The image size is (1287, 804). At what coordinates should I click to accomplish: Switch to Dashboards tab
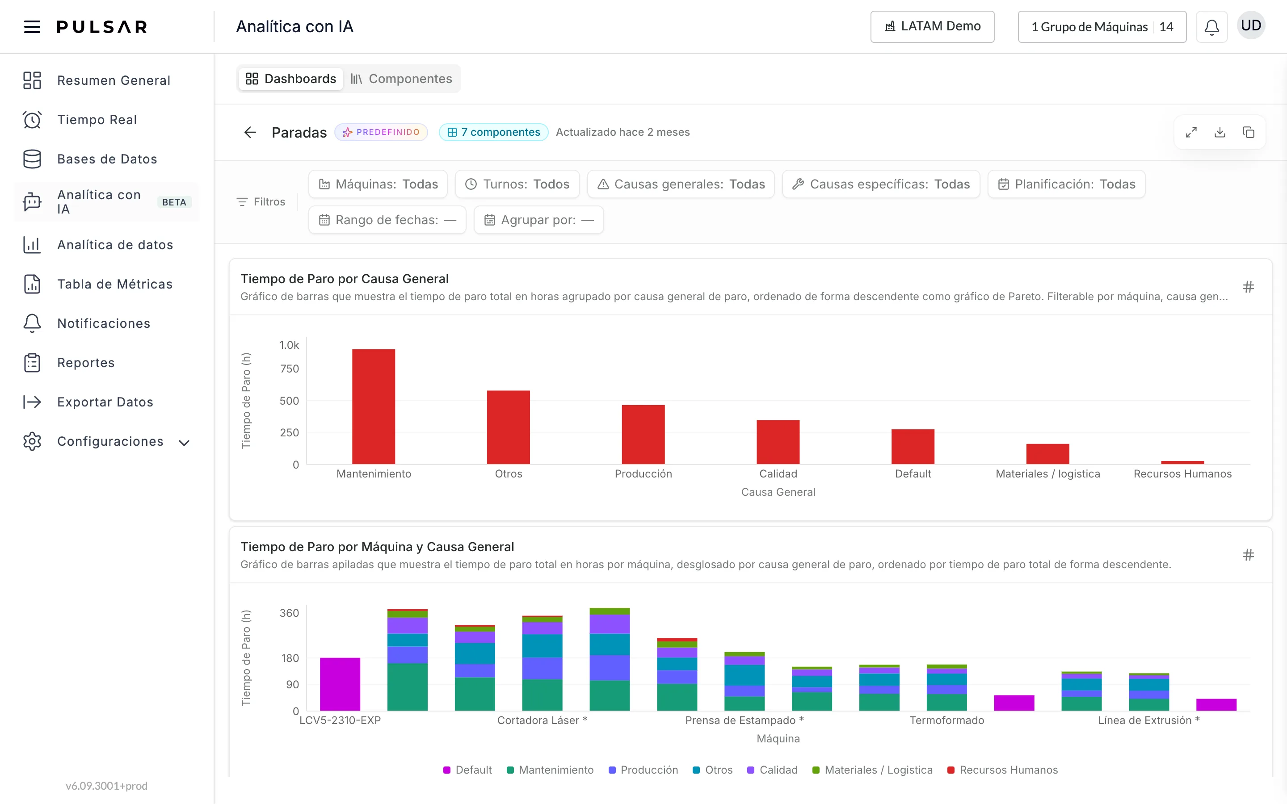pyautogui.click(x=291, y=79)
